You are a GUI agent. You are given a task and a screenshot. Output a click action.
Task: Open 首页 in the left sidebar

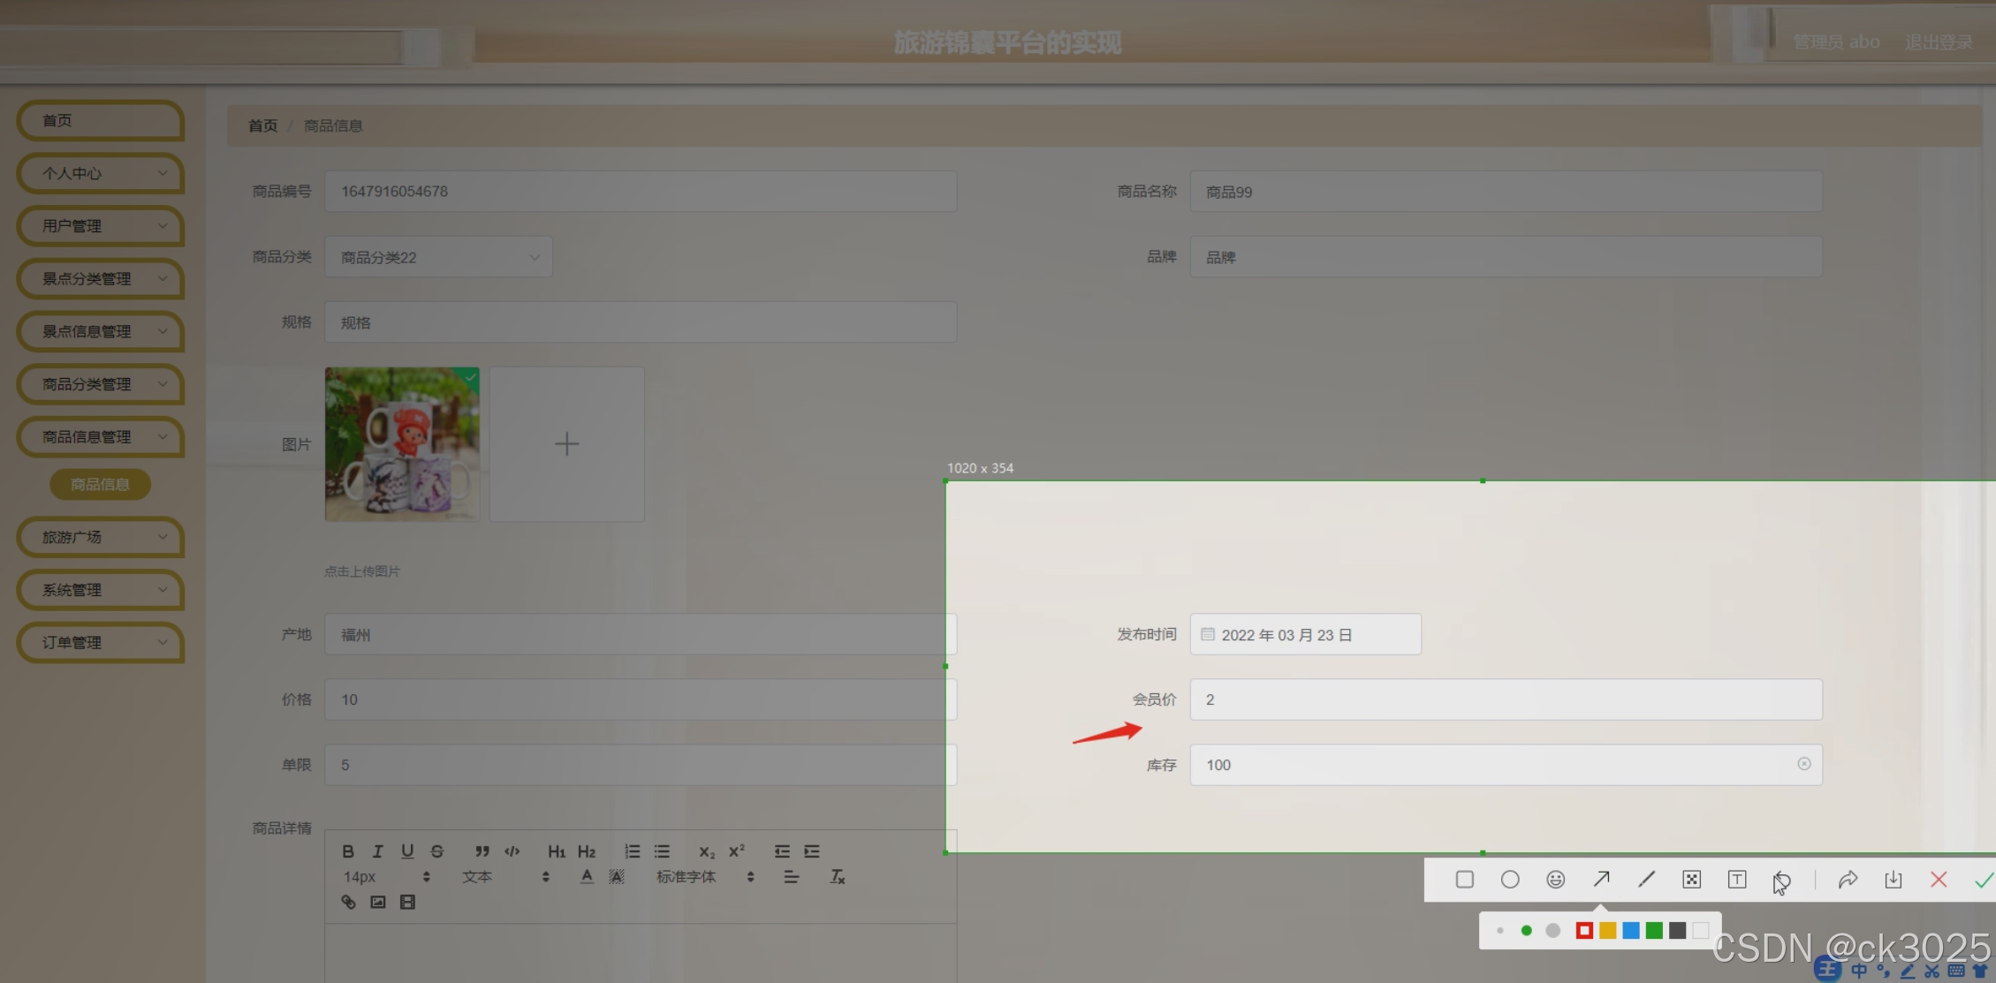click(x=101, y=121)
